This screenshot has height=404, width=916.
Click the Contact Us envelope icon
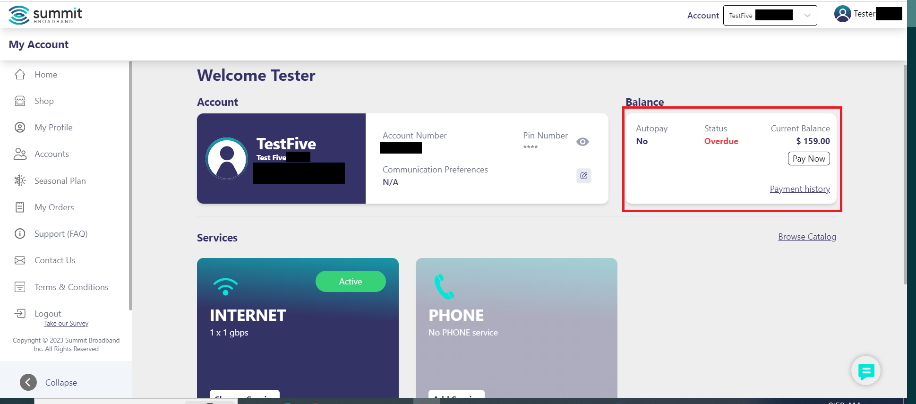point(20,260)
